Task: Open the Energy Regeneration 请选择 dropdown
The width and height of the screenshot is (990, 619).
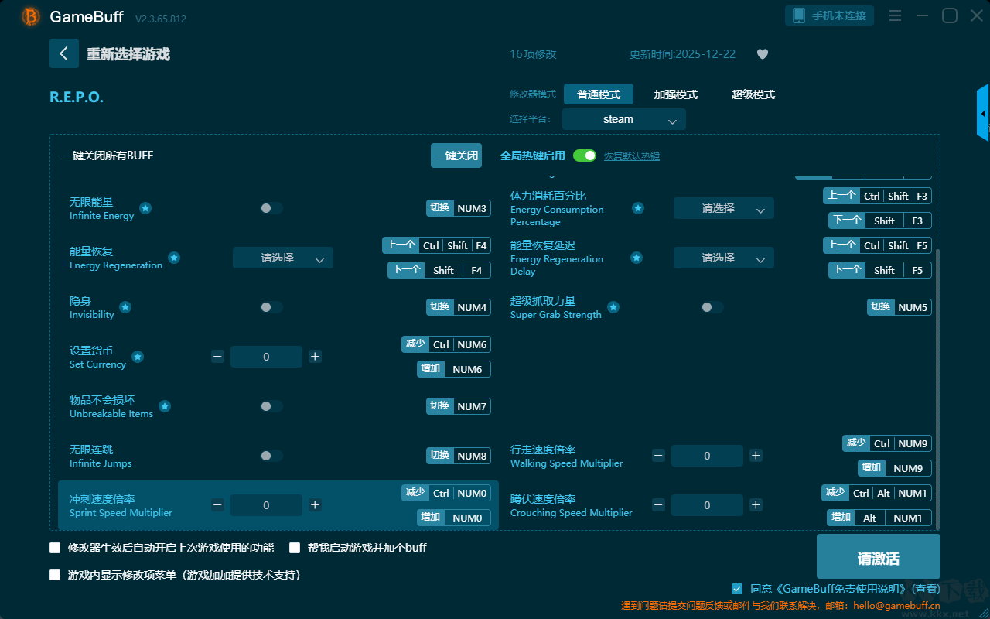Action: point(283,258)
